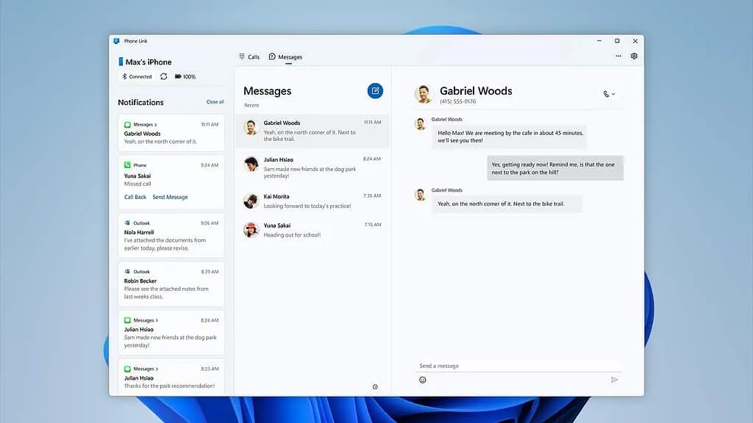The height and width of the screenshot is (423, 753).
Task: Click the dial pad icon beside Calls
Action: pyautogui.click(x=240, y=56)
